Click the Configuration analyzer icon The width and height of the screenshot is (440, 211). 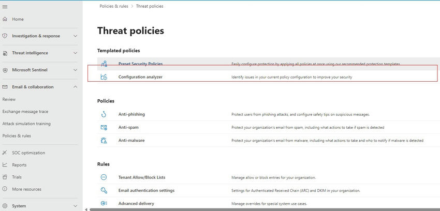(104, 77)
